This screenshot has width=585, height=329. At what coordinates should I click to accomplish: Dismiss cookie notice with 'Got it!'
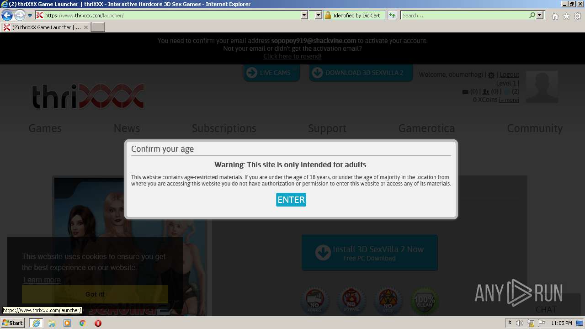click(x=95, y=294)
